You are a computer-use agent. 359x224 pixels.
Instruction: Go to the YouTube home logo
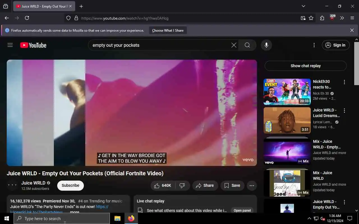(33, 45)
